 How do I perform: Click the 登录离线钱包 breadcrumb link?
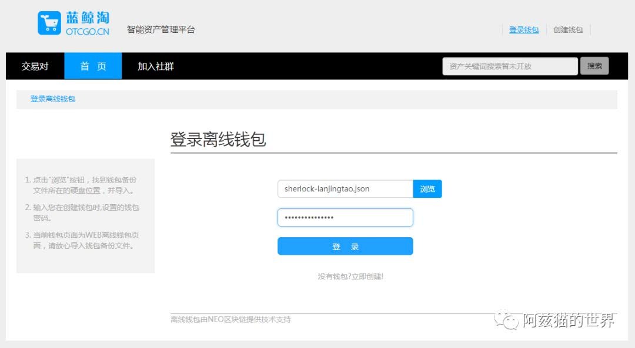coord(53,99)
